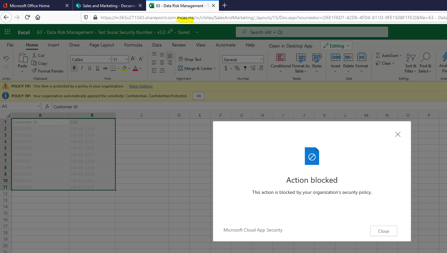The image size is (447, 253).
Task: Click the Close button in the dialog
Action: click(x=384, y=231)
